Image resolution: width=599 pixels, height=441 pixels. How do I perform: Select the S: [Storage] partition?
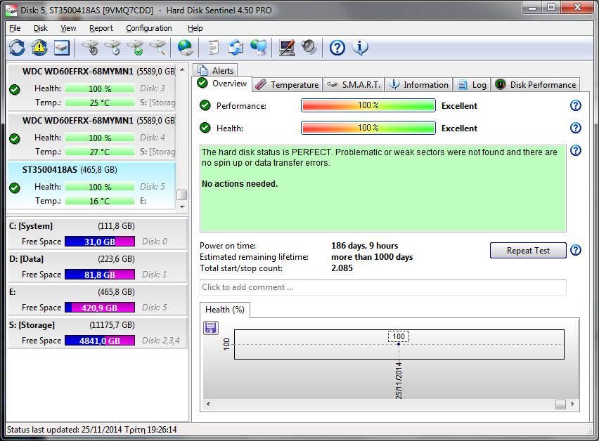pyautogui.click(x=98, y=333)
